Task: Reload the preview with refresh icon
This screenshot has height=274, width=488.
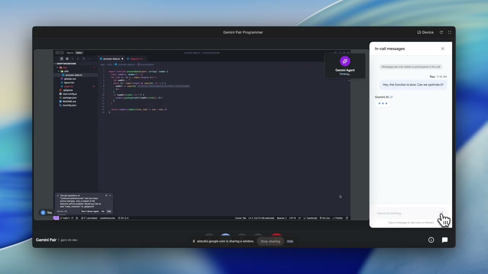Action: tap(441, 32)
